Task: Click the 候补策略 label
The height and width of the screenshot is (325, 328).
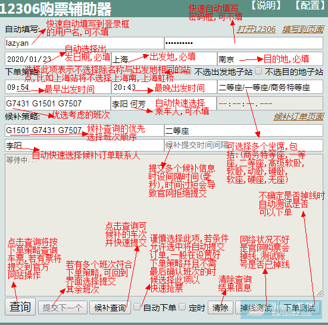Action: [23, 116]
